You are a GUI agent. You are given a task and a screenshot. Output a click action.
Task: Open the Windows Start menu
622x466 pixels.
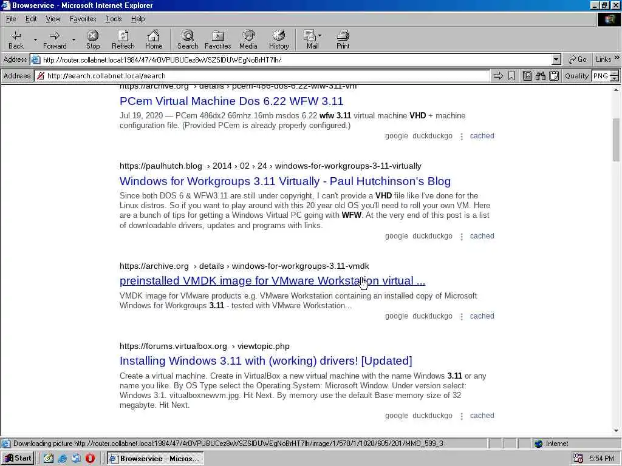click(x=18, y=459)
